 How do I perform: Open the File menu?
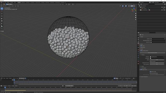pyautogui.click(x=3, y=2)
